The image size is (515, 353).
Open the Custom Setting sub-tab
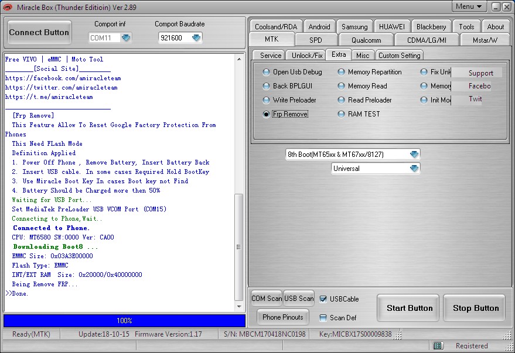pyautogui.click(x=400, y=55)
